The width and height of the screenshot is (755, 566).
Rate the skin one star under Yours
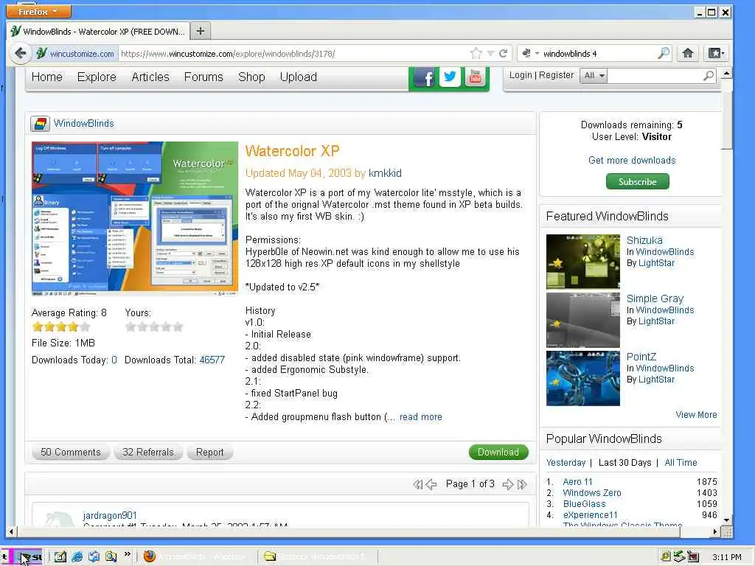(131, 327)
